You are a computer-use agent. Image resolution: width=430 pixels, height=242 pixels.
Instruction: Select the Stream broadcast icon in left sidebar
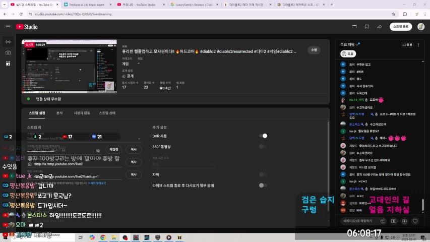[8, 42]
